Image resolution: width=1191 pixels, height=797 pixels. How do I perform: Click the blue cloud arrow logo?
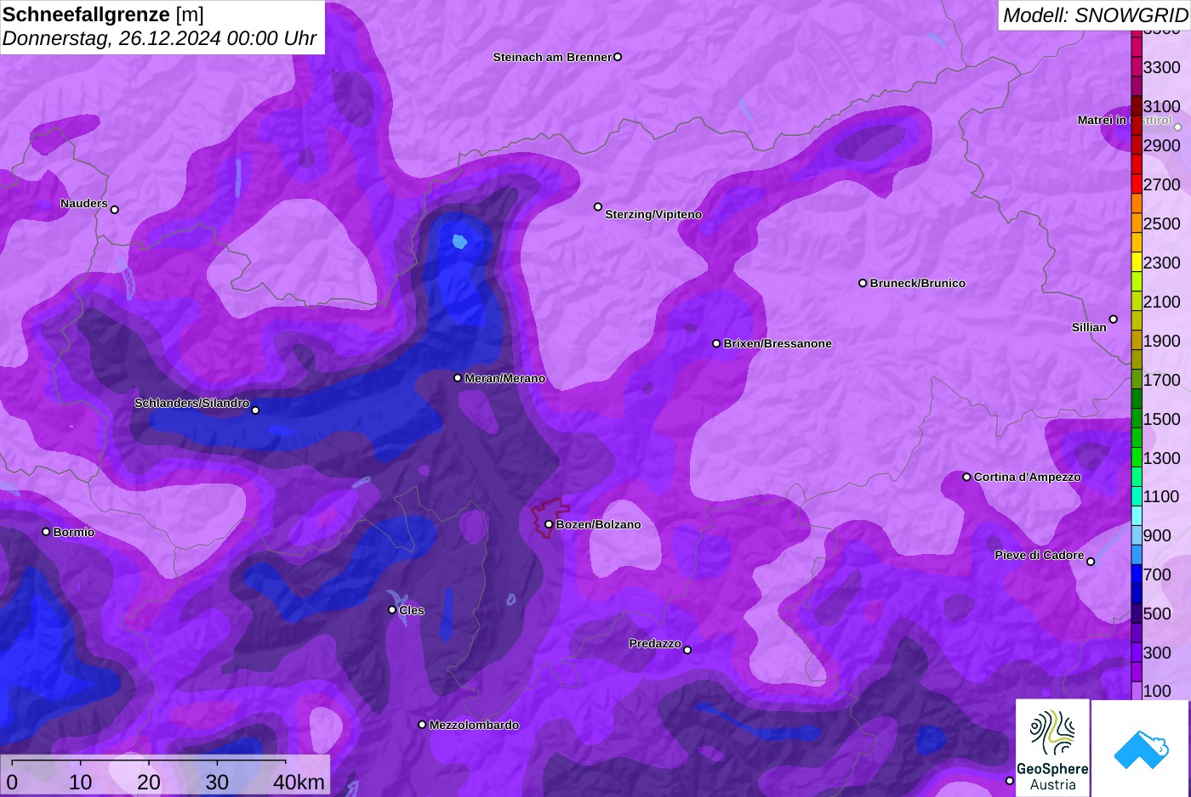click(x=1141, y=748)
